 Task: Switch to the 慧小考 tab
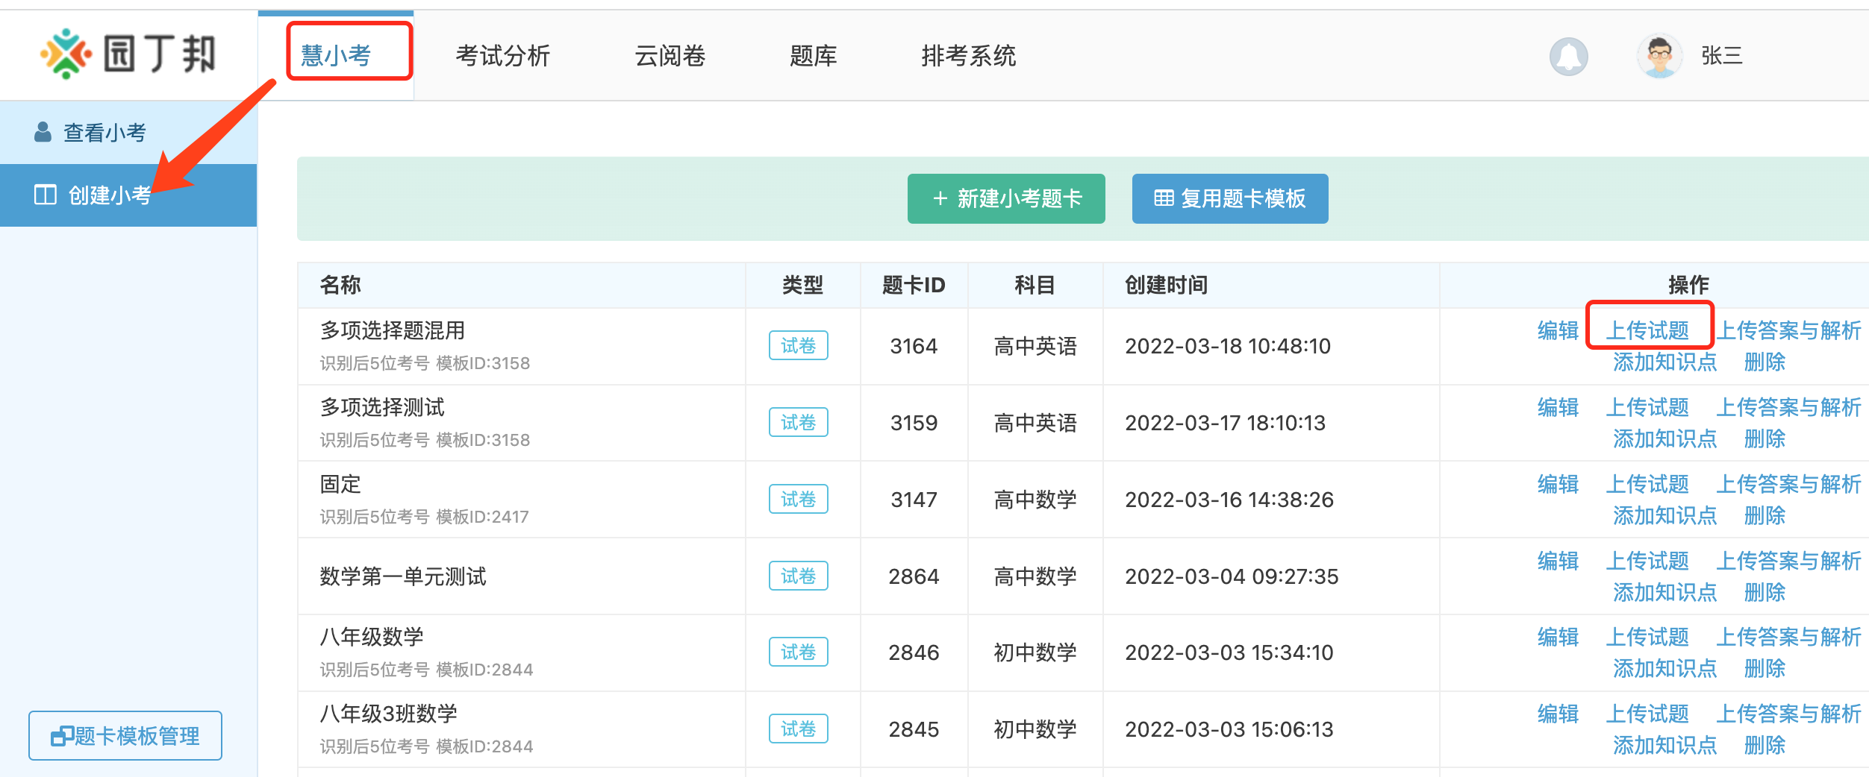point(336,56)
